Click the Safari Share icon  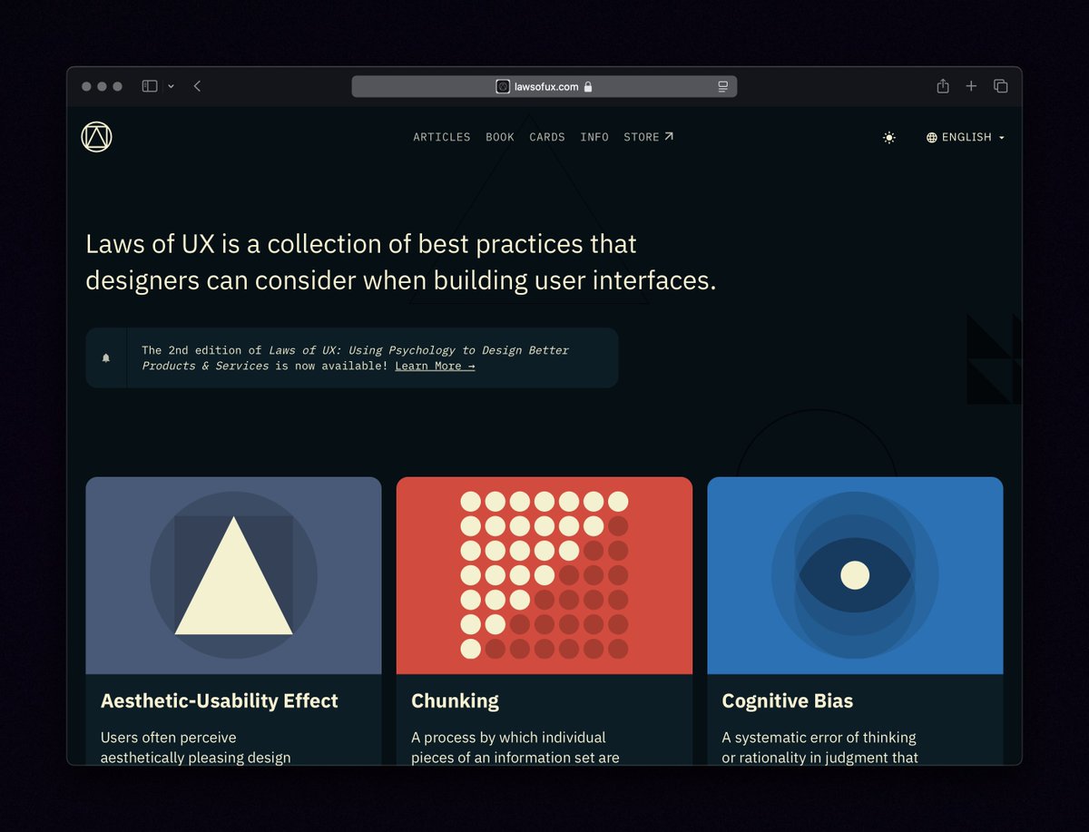pos(943,86)
